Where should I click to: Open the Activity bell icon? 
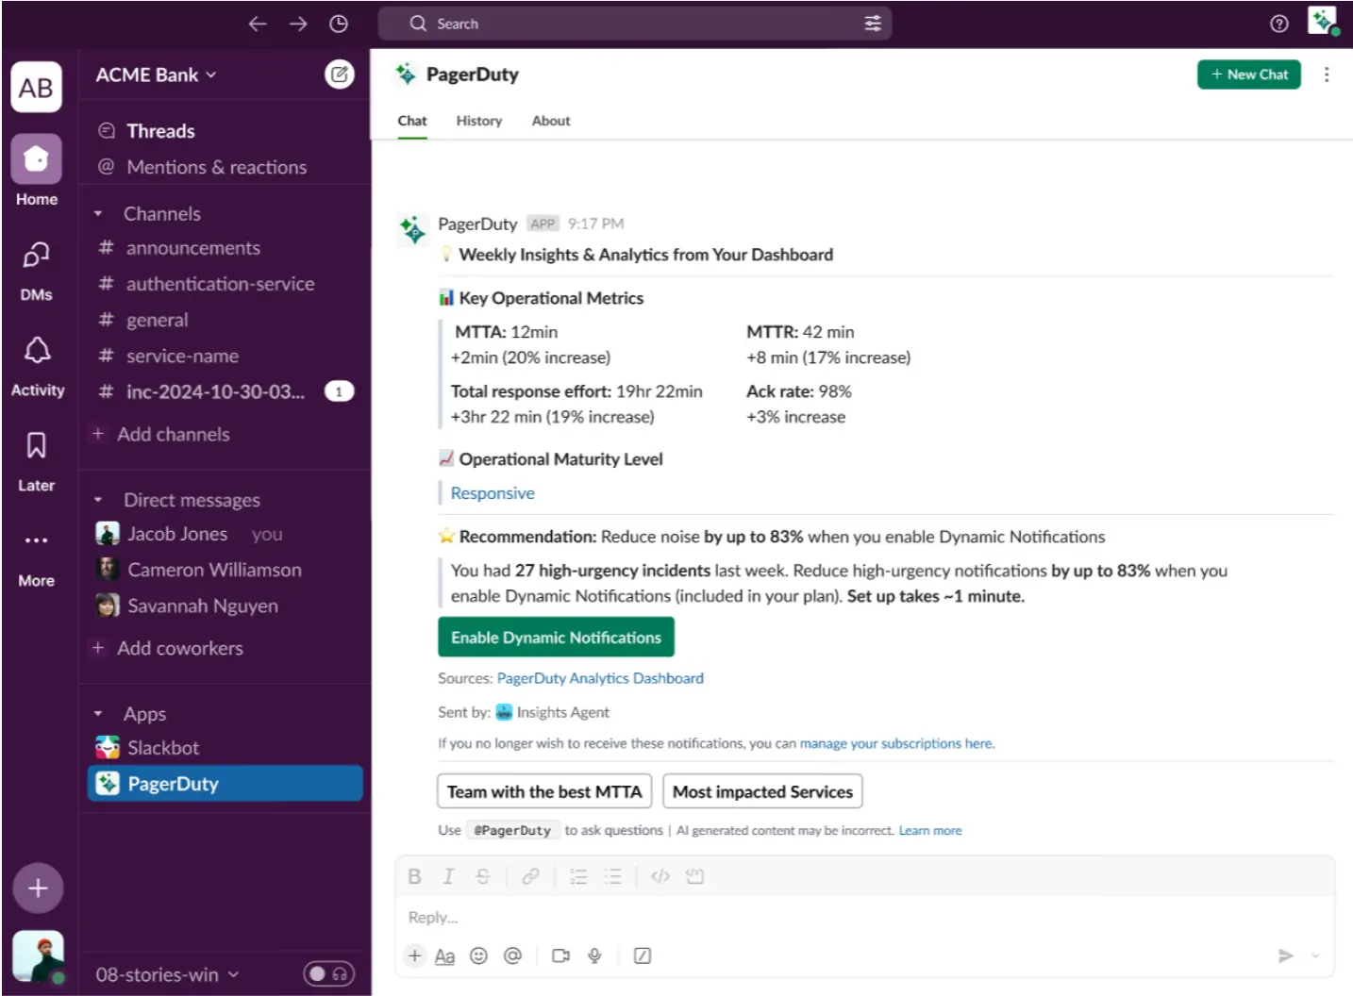point(37,351)
